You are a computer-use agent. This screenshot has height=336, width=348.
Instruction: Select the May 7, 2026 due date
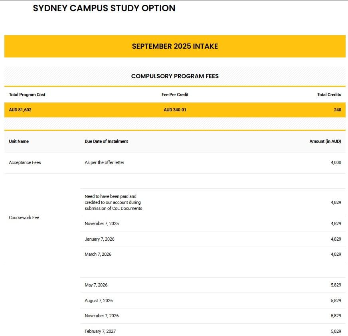96,285
